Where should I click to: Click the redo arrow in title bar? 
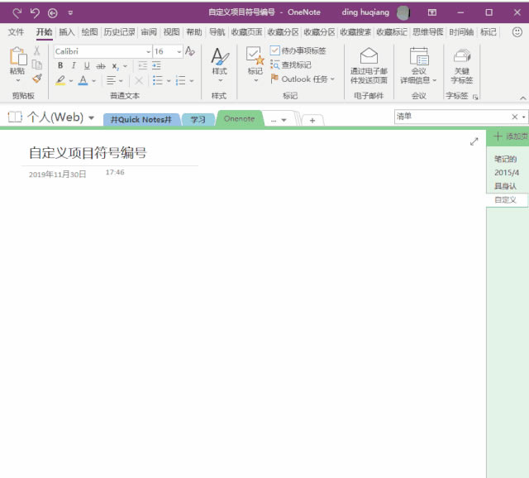point(17,13)
